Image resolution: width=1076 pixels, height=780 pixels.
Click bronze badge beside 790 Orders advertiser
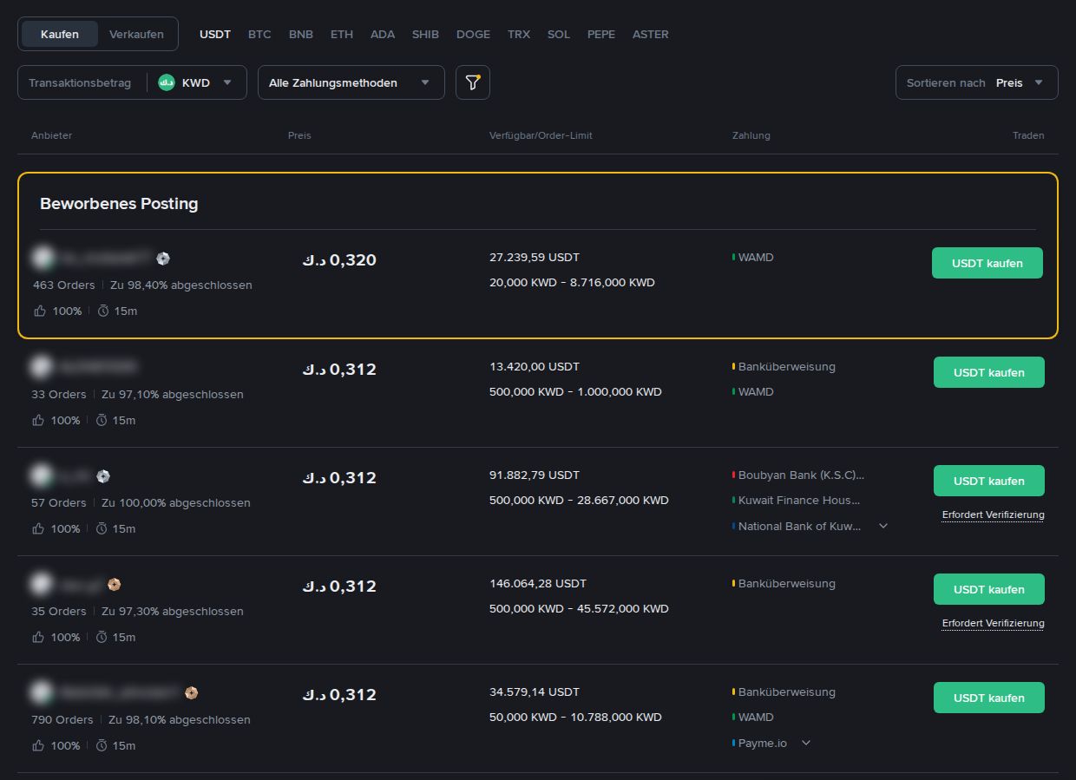pyautogui.click(x=192, y=692)
